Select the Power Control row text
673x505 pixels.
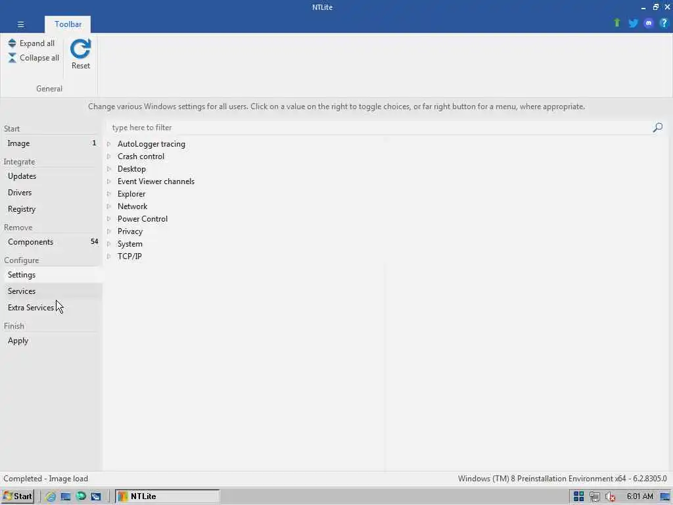pos(143,218)
